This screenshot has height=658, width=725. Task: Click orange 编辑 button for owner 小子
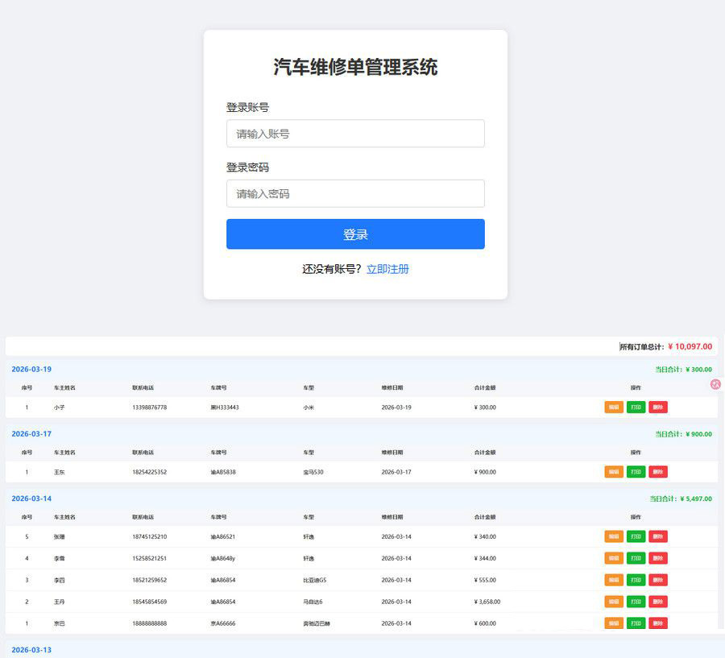[x=614, y=408]
